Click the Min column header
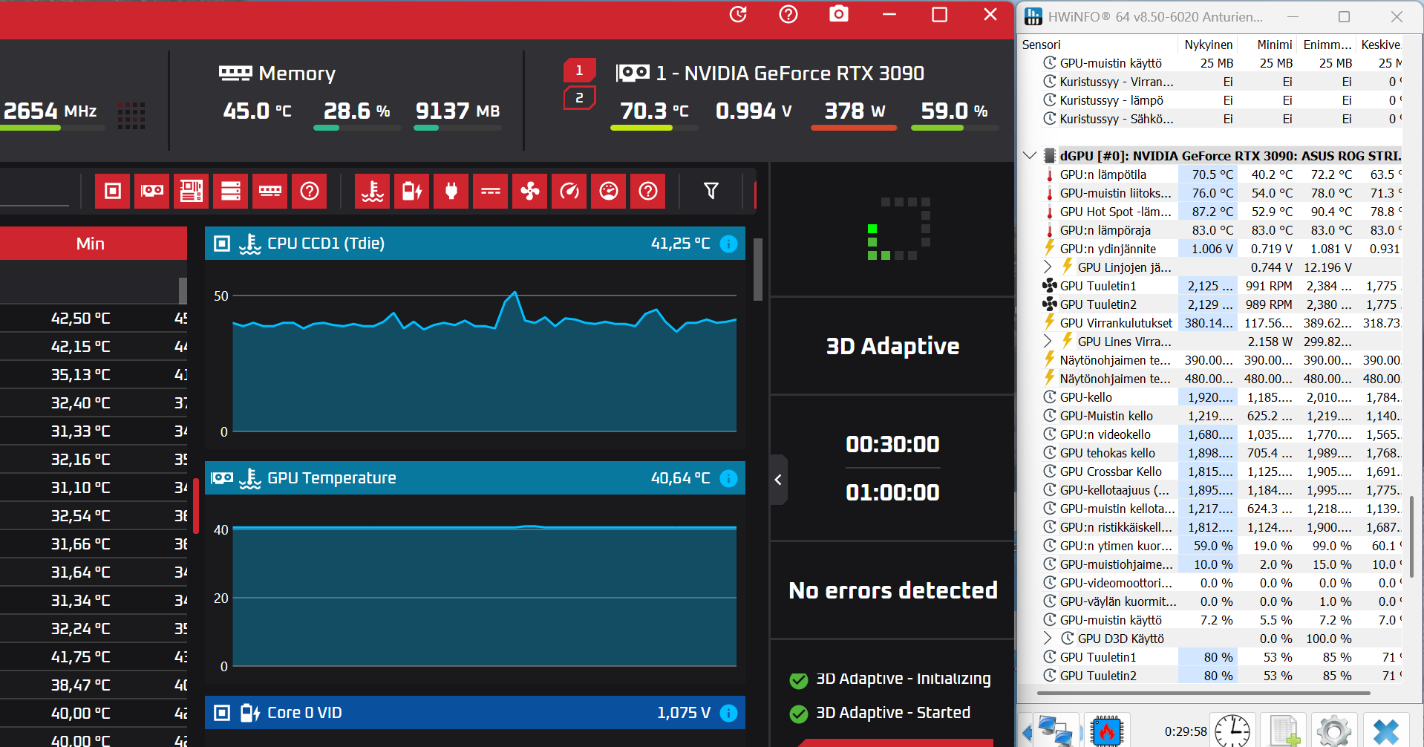 (91, 244)
